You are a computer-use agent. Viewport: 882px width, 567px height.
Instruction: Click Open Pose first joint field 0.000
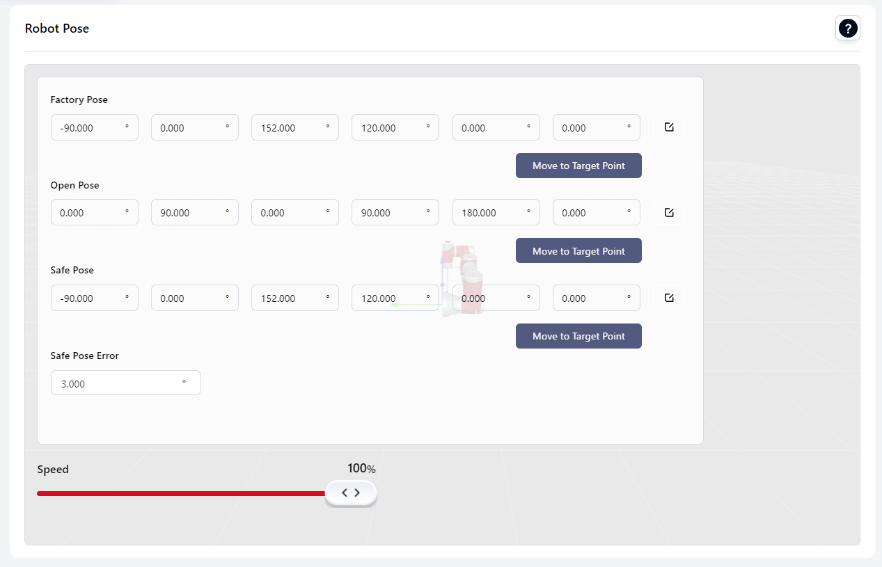click(89, 213)
